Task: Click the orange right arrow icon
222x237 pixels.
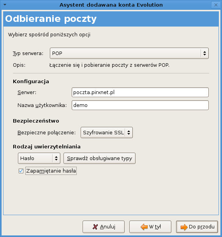Action: coord(184,227)
